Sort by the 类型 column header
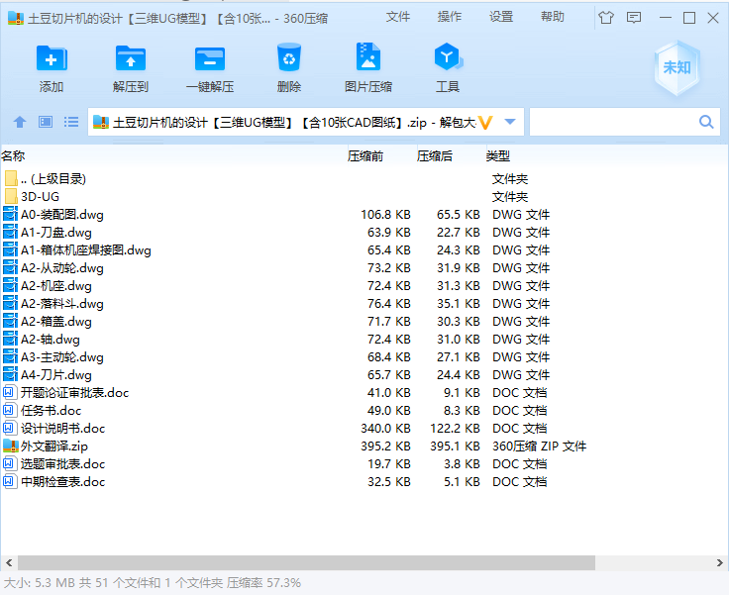This screenshot has height=595, width=729. [498, 155]
